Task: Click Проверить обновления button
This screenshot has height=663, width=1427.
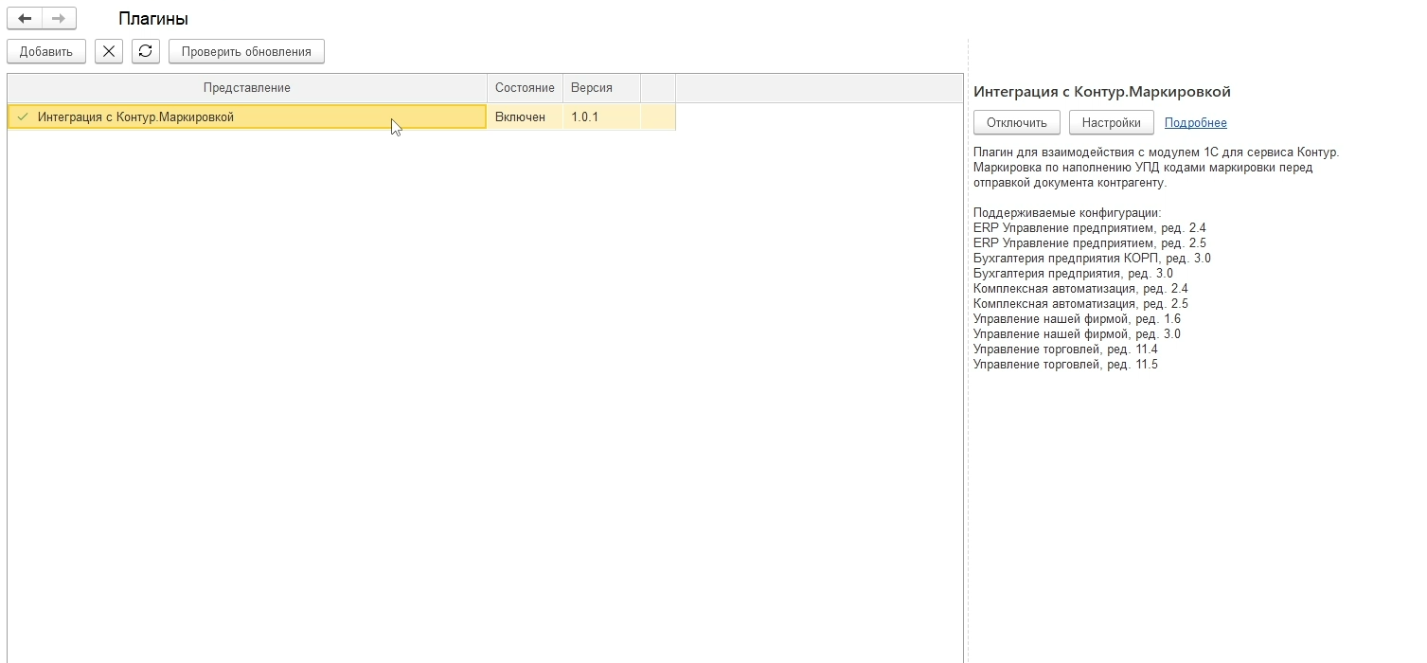Action: point(246,51)
